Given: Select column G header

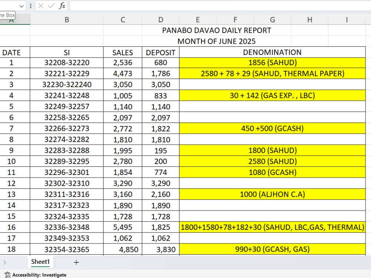Looking at the screenshot, I should (272, 20).
